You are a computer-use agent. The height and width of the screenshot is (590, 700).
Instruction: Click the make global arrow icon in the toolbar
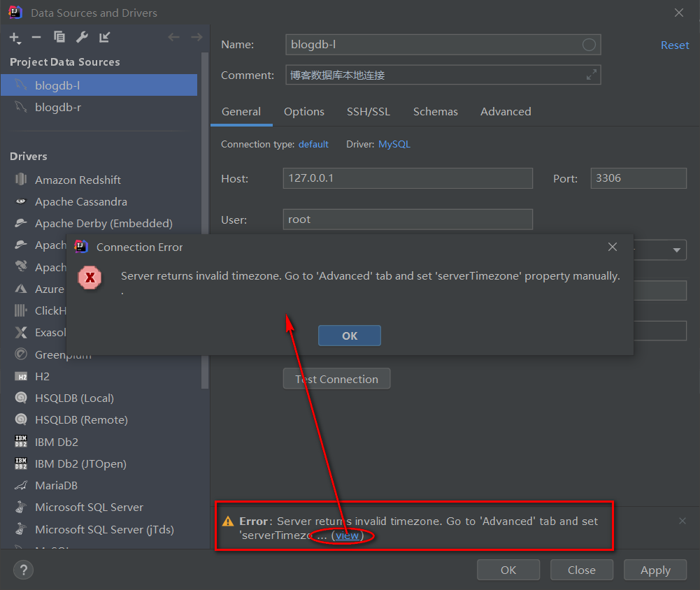104,37
